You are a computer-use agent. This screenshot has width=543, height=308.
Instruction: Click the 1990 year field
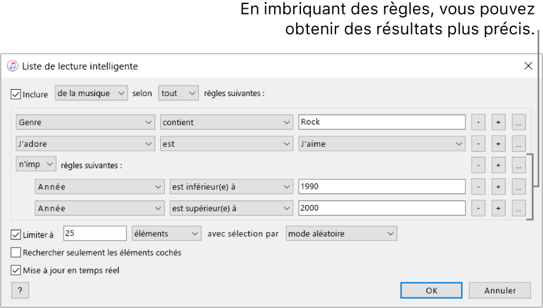[382, 187]
